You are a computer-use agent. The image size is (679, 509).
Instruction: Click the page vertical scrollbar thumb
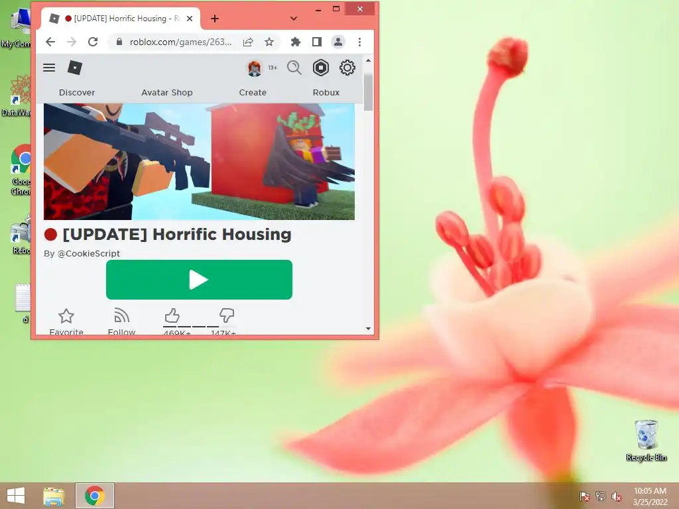coord(368,92)
